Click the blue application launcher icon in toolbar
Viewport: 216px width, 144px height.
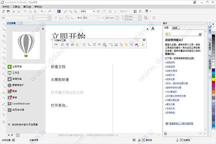[x=59, y=11]
